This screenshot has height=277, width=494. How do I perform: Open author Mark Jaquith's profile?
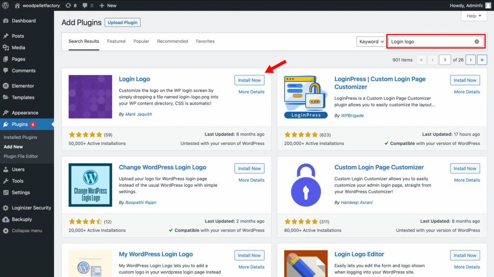138,114
